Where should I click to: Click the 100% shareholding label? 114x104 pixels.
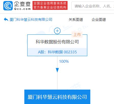tap(64, 61)
